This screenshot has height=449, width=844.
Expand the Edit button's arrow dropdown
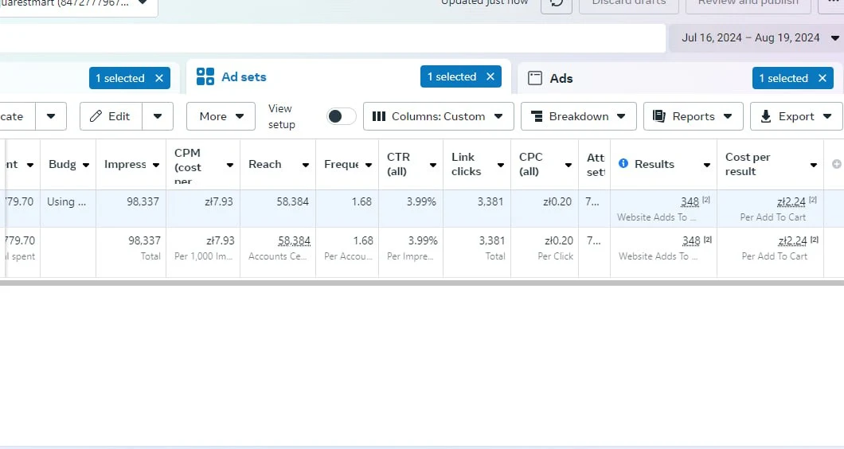[158, 116]
